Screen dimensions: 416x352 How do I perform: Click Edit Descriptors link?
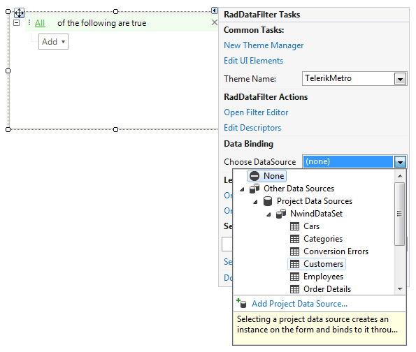[252, 128]
